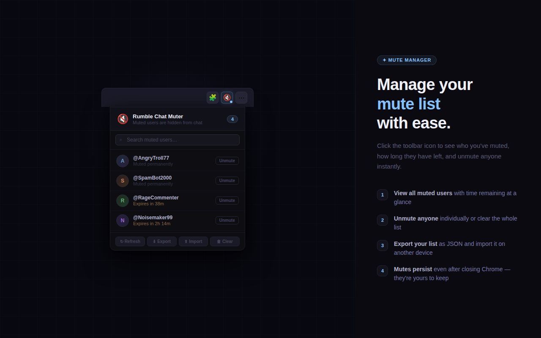
Task: Click the trash icon on the Clear button
Action: pyautogui.click(x=217, y=241)
